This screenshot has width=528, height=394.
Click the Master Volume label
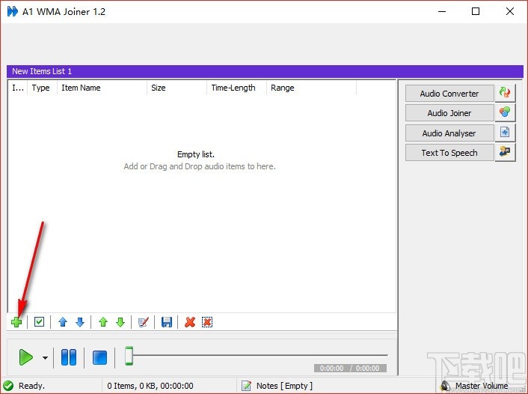pyautogui.click(x=482, y=386)
